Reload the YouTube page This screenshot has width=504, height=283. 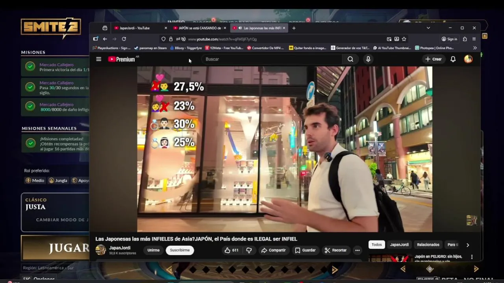pyautogui.click(x=124, y=39)
